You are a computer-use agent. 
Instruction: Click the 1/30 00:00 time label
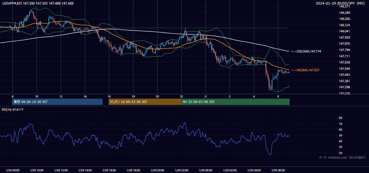click(205, 170)
